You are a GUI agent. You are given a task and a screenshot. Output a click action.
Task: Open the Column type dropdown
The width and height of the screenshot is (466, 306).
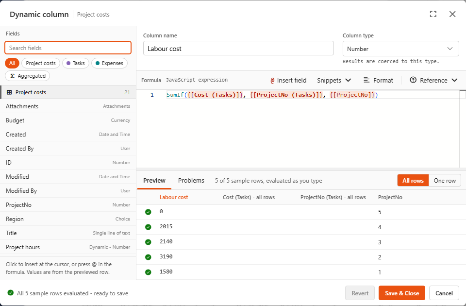[x=400, y=49]
